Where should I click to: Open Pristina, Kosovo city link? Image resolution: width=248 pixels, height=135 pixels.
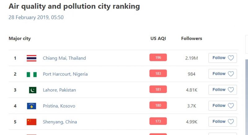(x=59, y=106)
